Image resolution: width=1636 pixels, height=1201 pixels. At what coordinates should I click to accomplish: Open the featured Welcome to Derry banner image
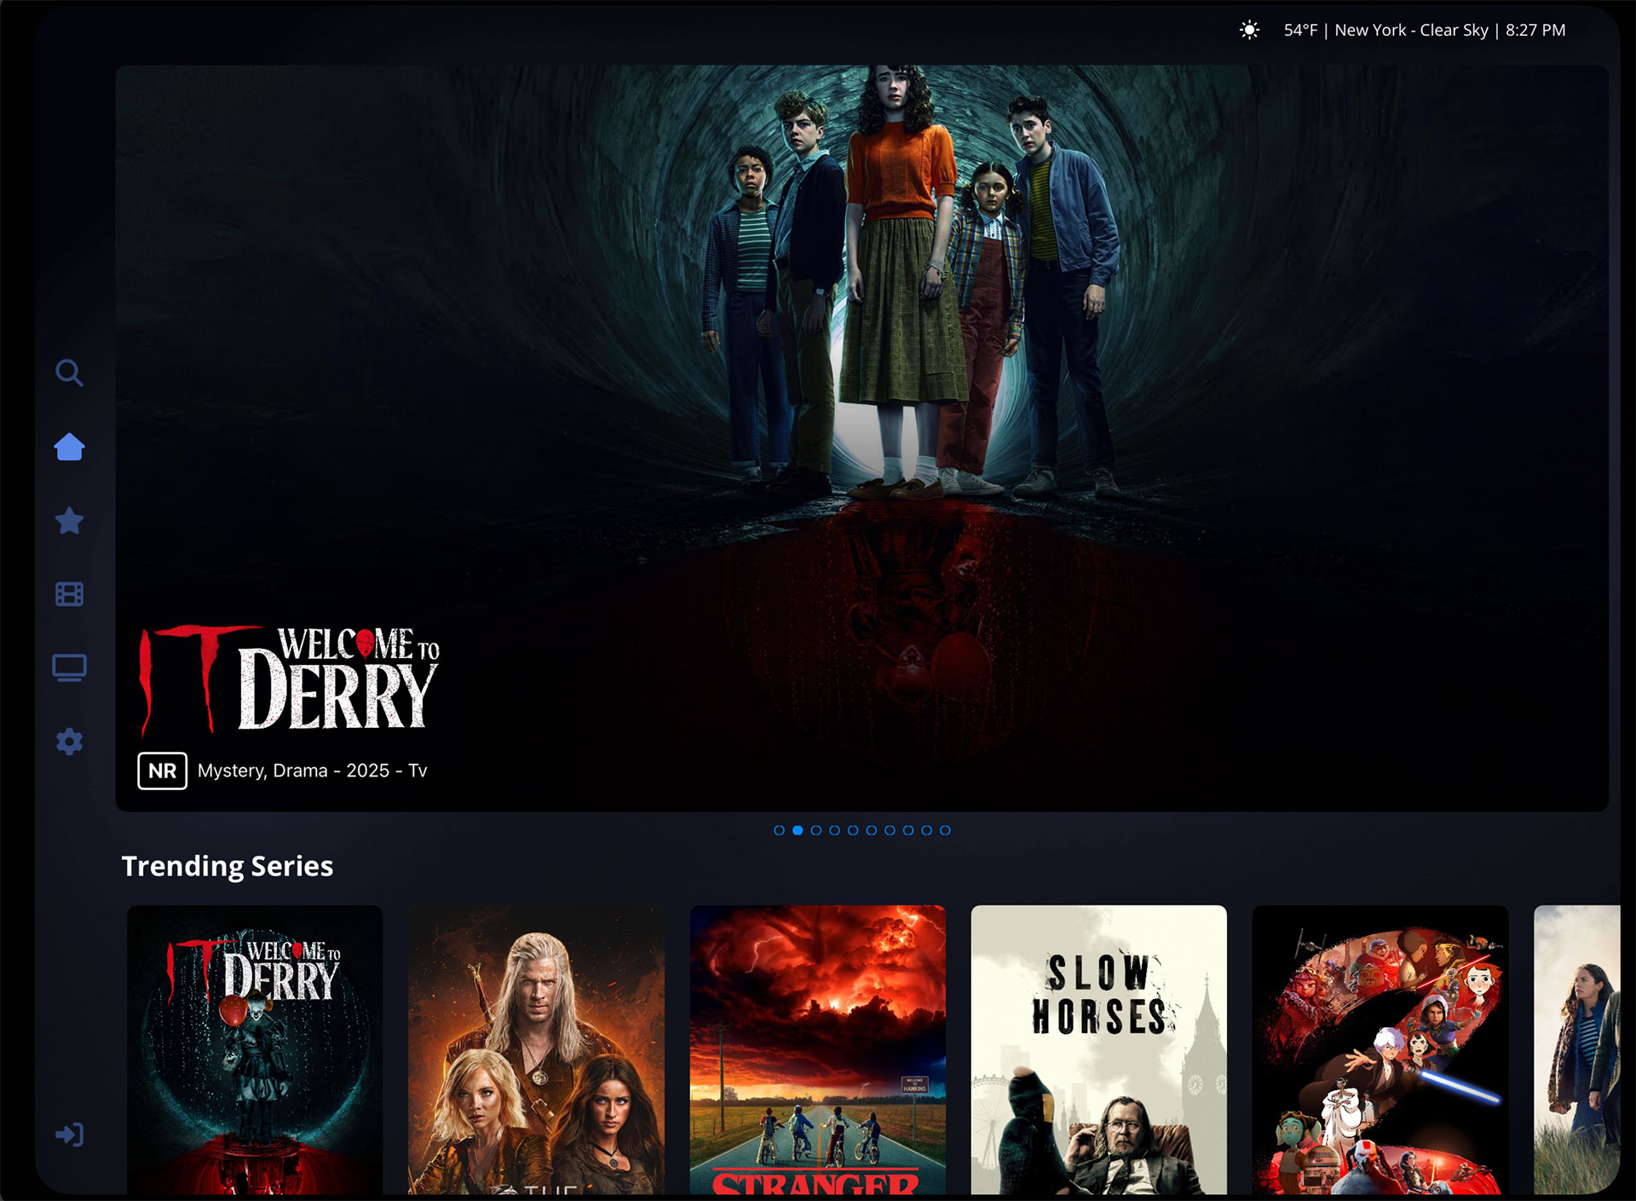click(x=861, y=438)
